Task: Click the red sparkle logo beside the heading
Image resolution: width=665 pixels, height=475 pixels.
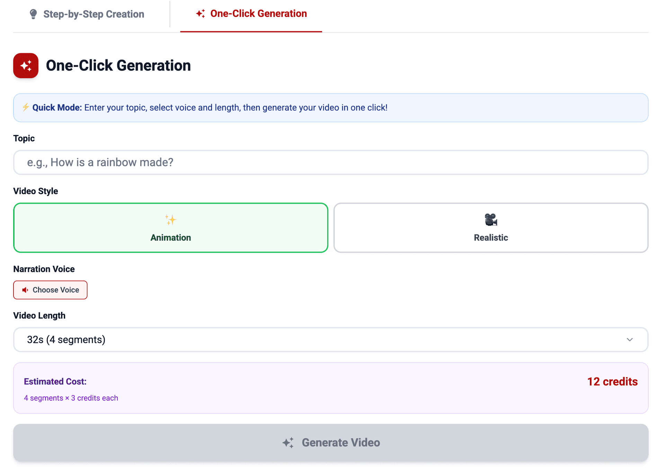Action: click(x=26, y=66)
